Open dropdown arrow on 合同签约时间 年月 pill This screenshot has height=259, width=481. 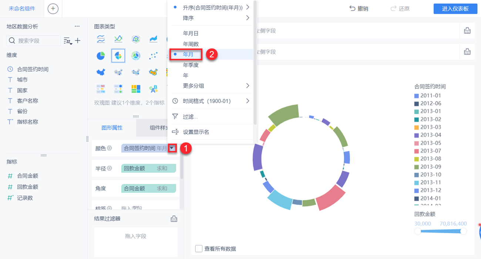[x=172, y=148]
